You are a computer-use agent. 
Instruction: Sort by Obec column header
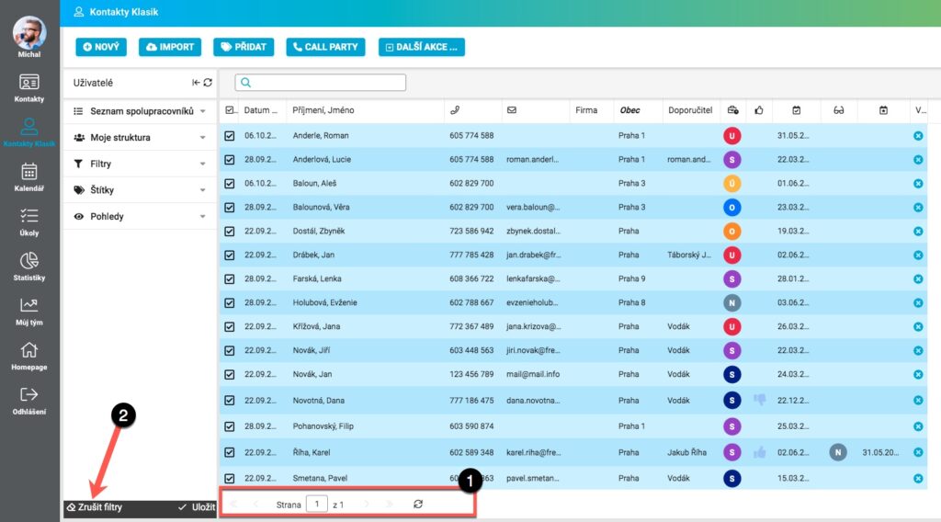pos(629,110)
